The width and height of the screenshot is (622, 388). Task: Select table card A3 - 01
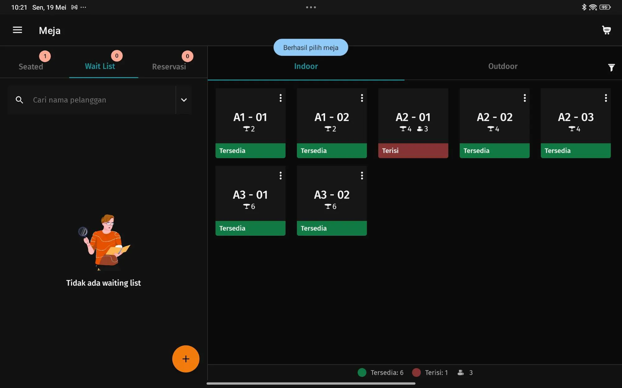pyautogui.click(x=250, y=201)
